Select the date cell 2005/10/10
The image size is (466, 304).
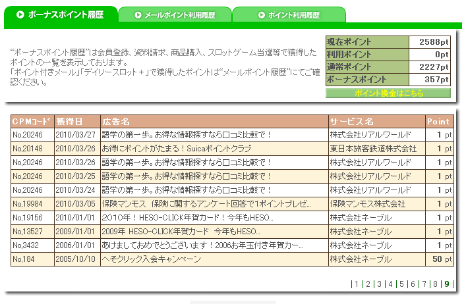click(x=76, y=259)
